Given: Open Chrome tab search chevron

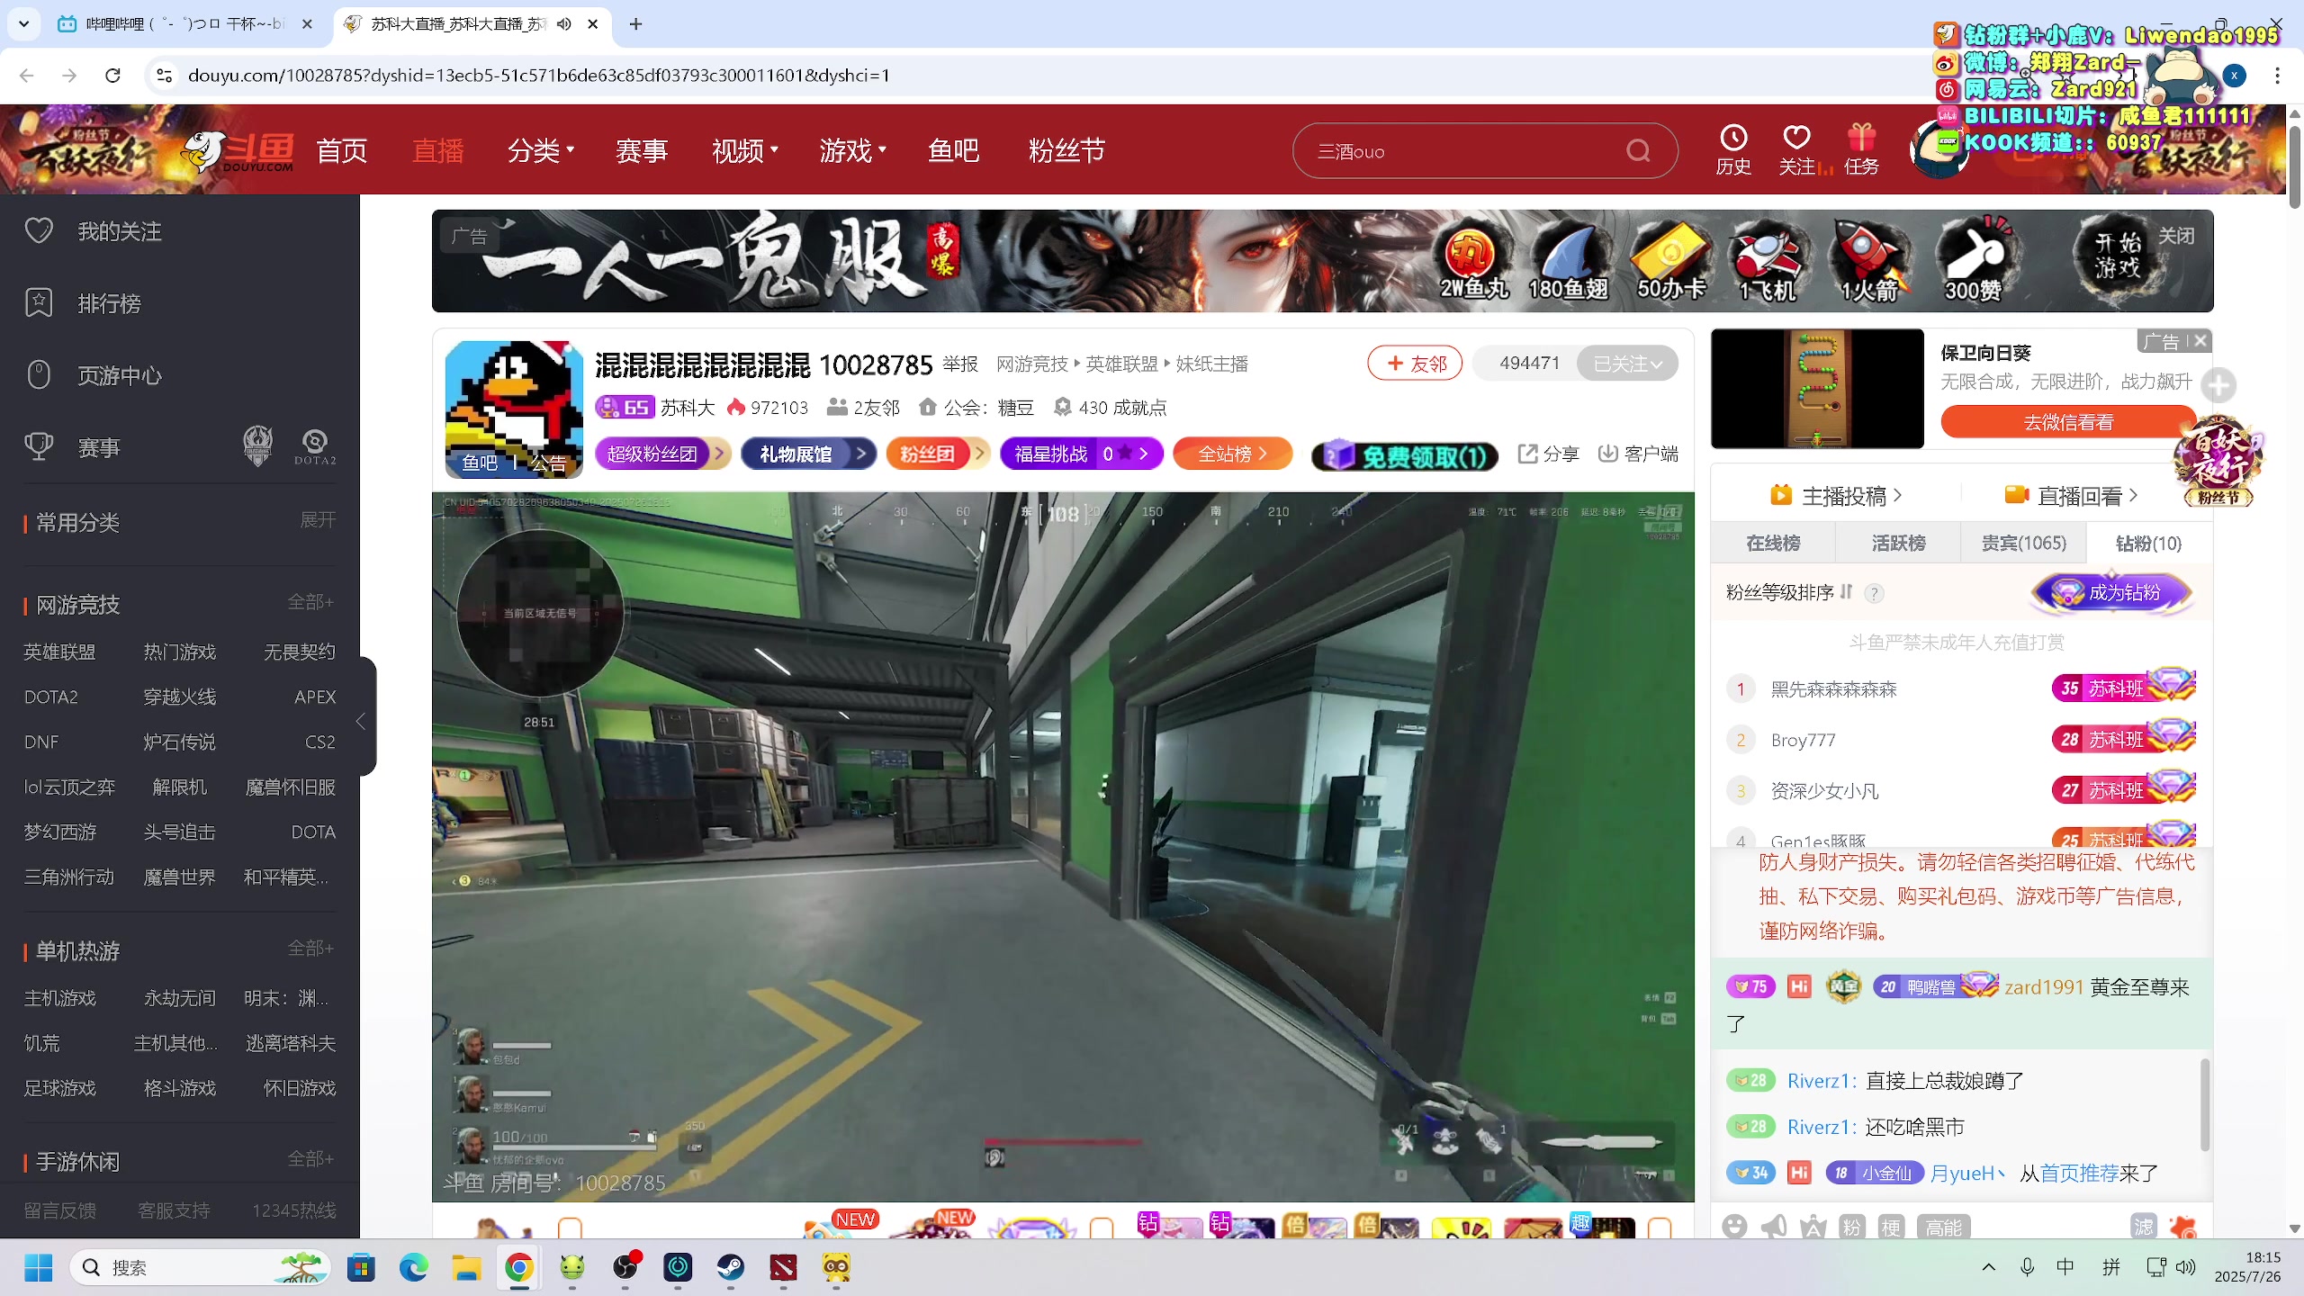Looking at the screenshot, I should coord(24,24).
